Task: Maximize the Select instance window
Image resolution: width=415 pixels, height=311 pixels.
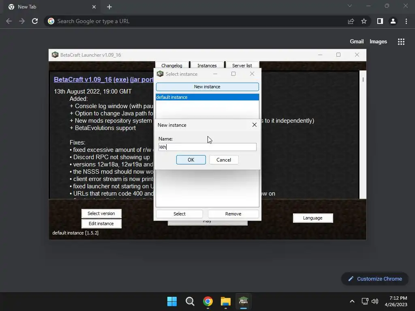Action: 233,74
